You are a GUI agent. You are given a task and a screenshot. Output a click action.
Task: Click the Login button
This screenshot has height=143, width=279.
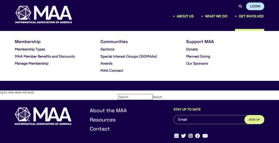(x=255, y=6)
